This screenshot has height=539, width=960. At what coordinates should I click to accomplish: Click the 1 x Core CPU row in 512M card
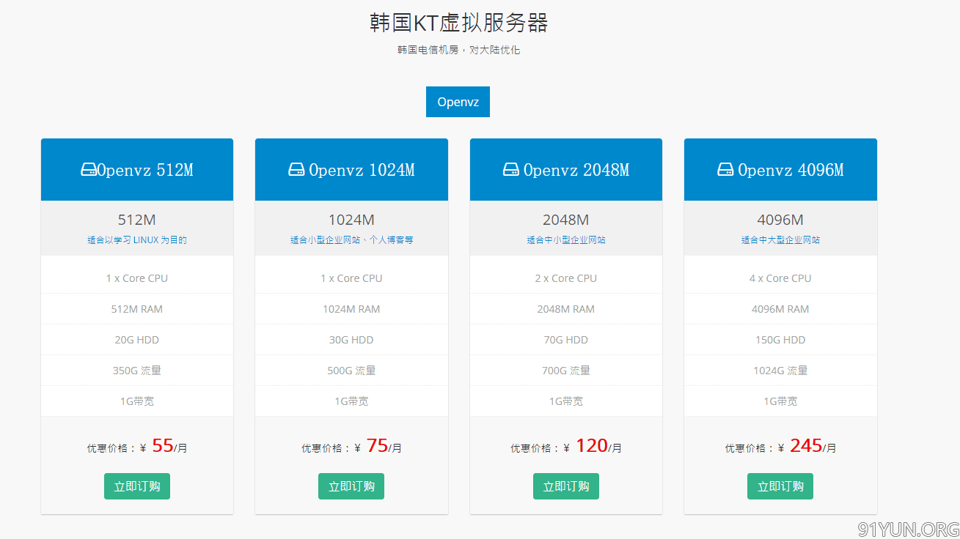137,278
